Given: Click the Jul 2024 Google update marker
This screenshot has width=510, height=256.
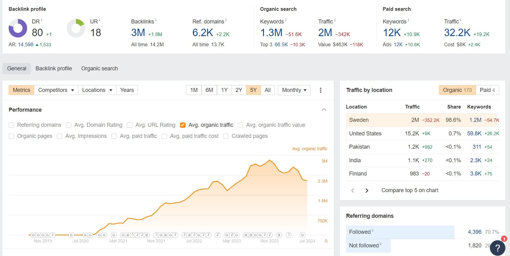Looking at the screenshot, I should pos(303,235).
